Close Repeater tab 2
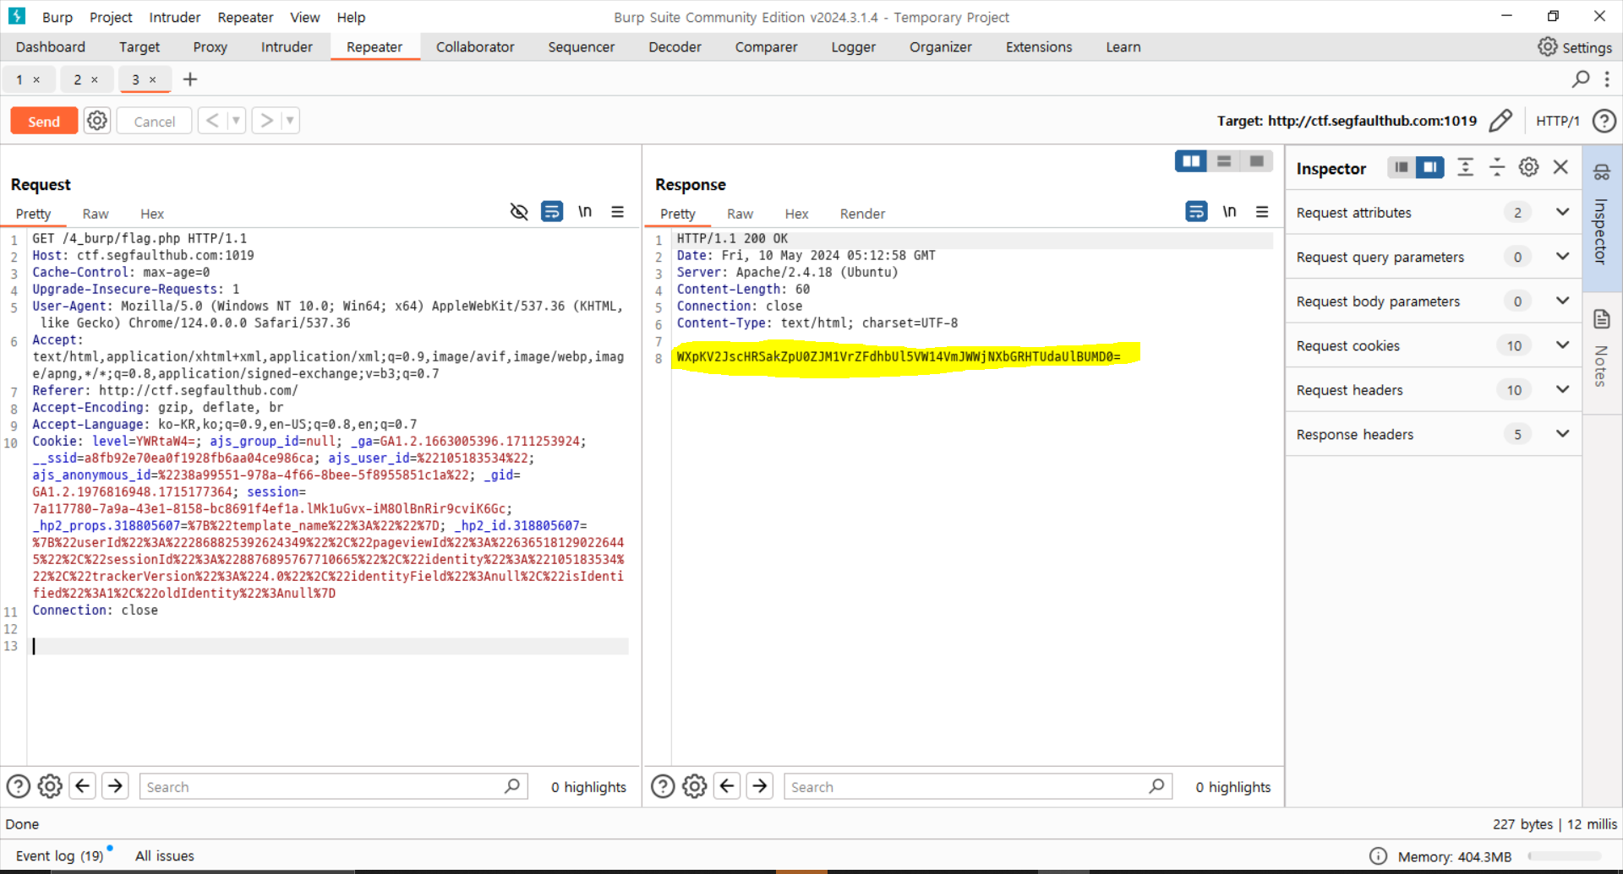Screen dimensions: 1623x874 95,79
